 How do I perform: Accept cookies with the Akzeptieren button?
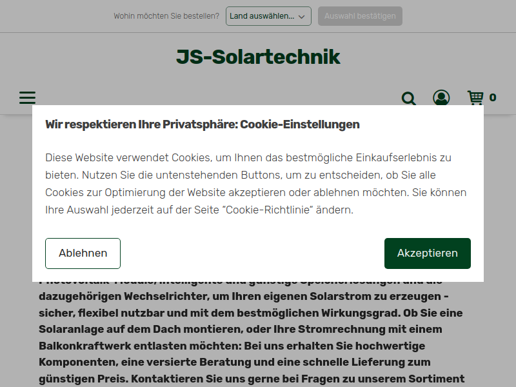pyautogui.click(x=428, y=253)
